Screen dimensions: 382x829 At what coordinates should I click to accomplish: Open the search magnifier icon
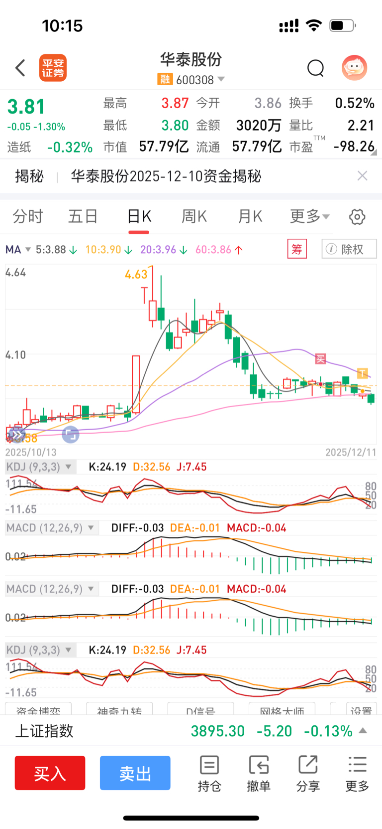pyautogui.click(x=315, y=68)
